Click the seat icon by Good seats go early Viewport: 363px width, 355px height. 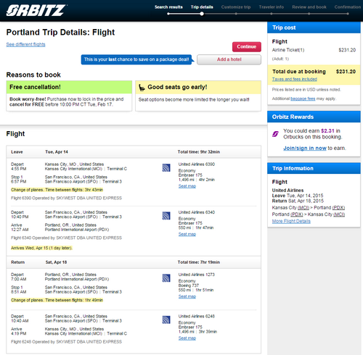click(142, 88)
